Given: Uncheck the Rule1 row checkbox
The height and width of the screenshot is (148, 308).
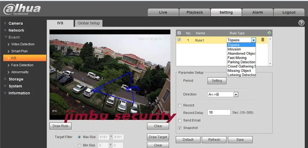Looking at the screenshot, I should (x=179, y=40).
